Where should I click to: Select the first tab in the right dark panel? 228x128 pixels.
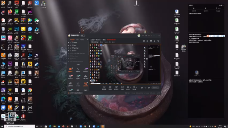tap(194, 11)
